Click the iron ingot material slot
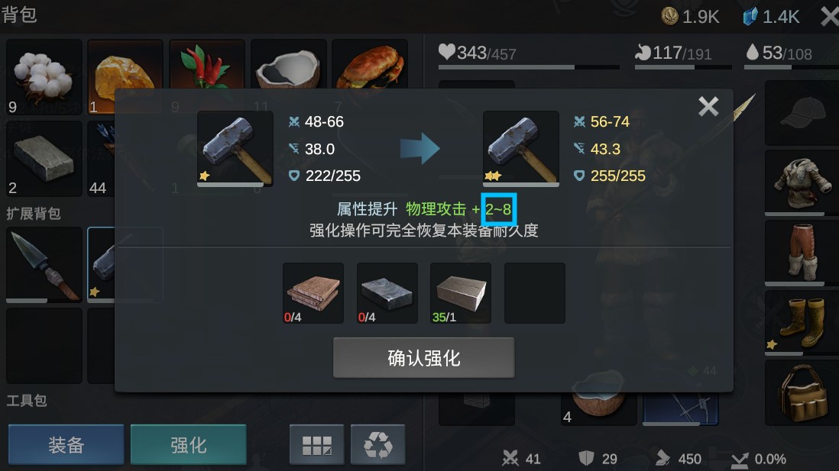The width and height of the screenshot is (839, 471). (x=387, y=293)
